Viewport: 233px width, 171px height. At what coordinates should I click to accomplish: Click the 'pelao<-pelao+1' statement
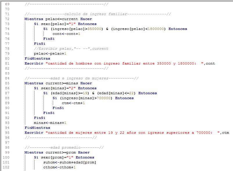pos(50,54)
